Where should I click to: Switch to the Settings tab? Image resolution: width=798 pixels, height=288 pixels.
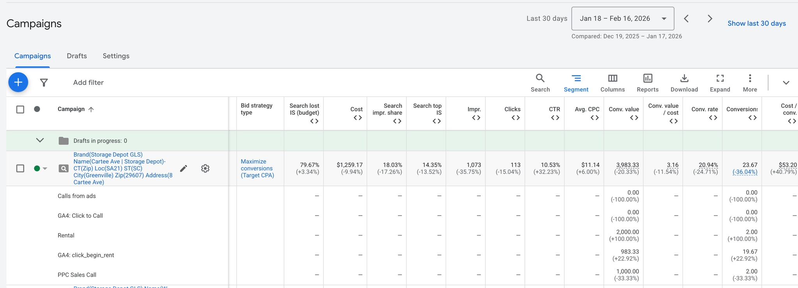pyautogui.click(x=116, y=56)
